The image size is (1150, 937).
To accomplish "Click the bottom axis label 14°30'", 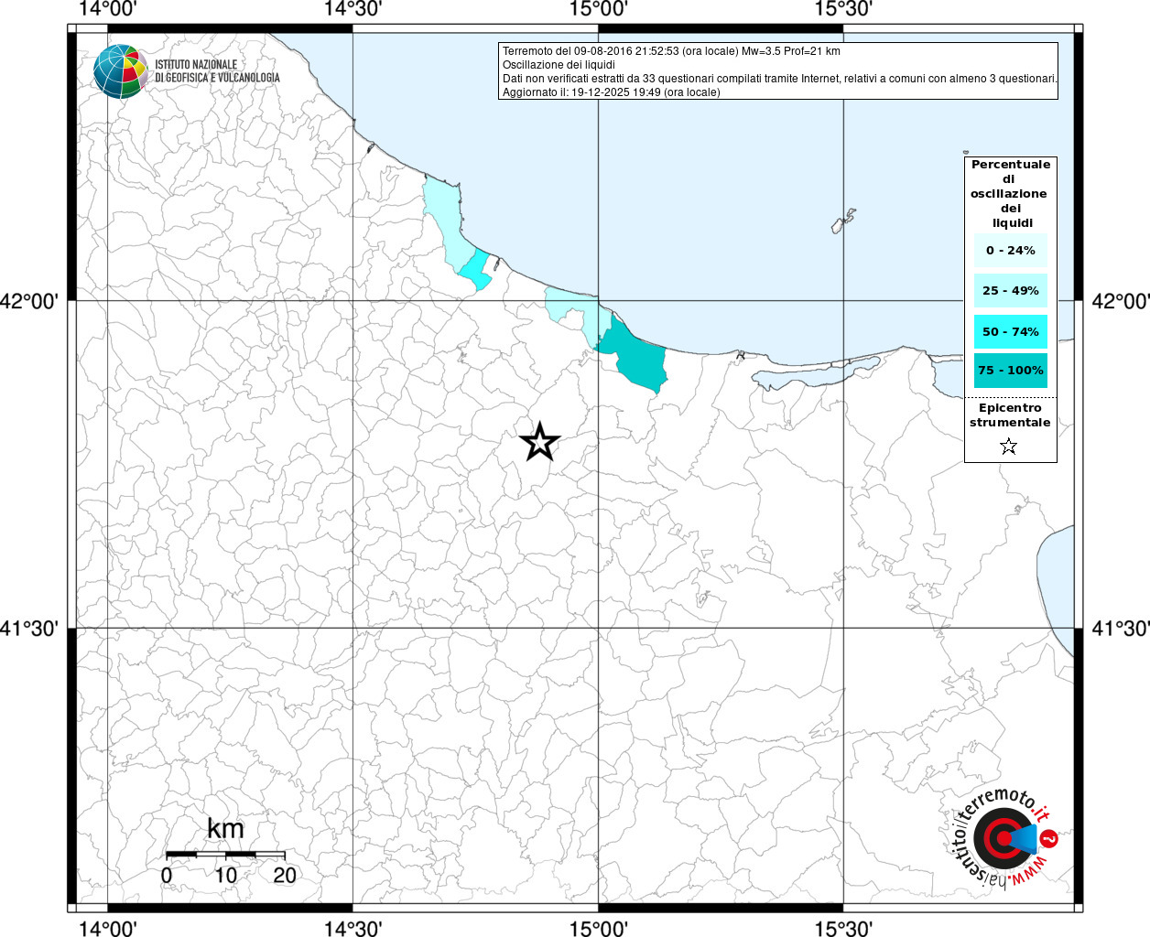I will click(x=353, y=928).
